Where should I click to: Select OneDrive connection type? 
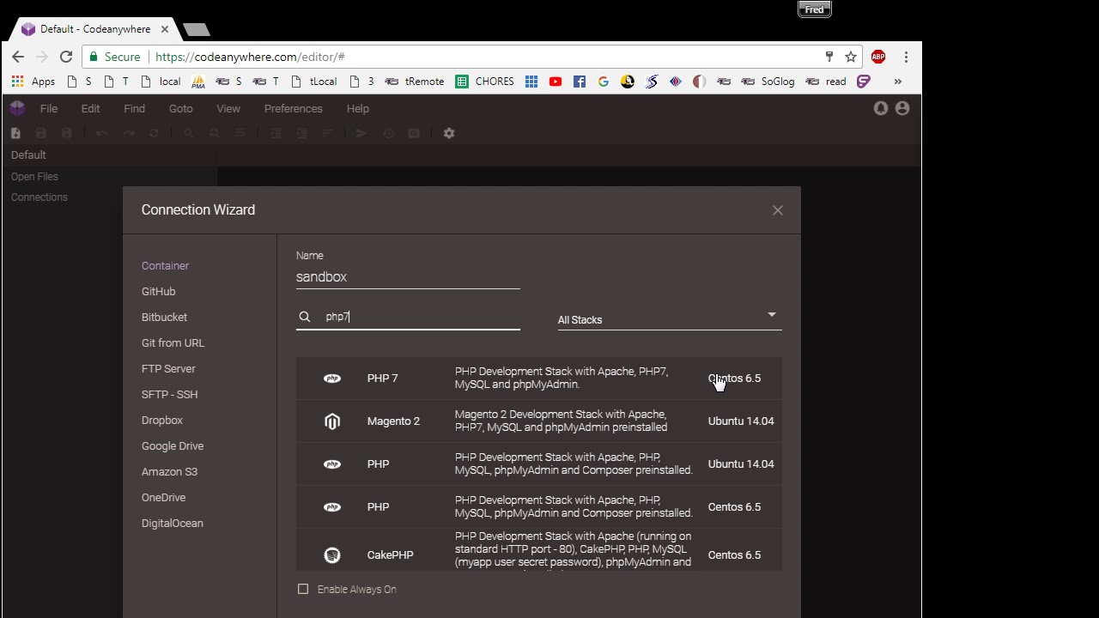pyautogui.click(x=163, y=498)
